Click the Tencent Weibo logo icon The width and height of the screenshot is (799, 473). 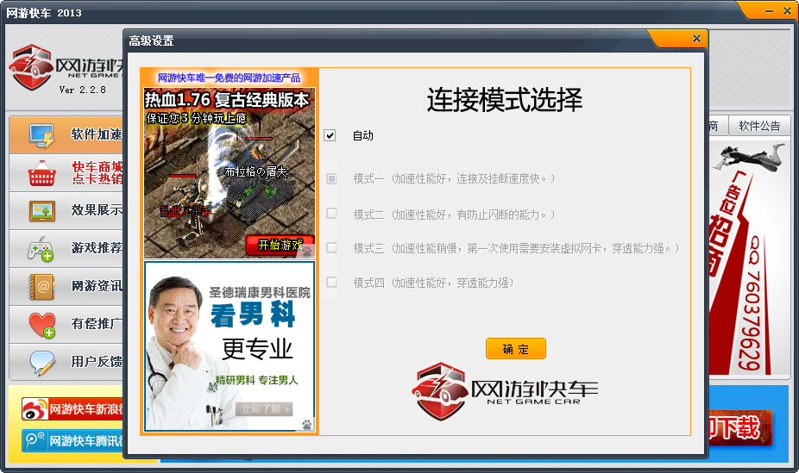tap(35, 440)
